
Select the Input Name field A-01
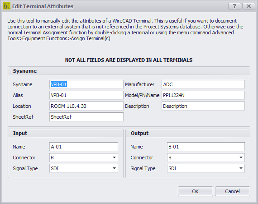tap(84, 147)
